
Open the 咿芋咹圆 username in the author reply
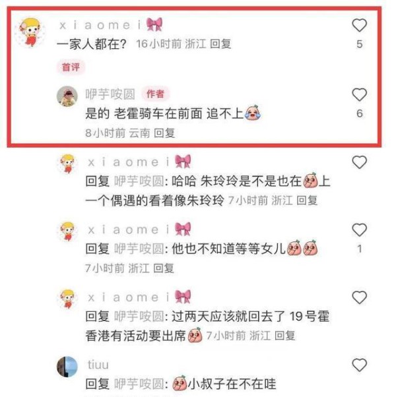[110, 94]
